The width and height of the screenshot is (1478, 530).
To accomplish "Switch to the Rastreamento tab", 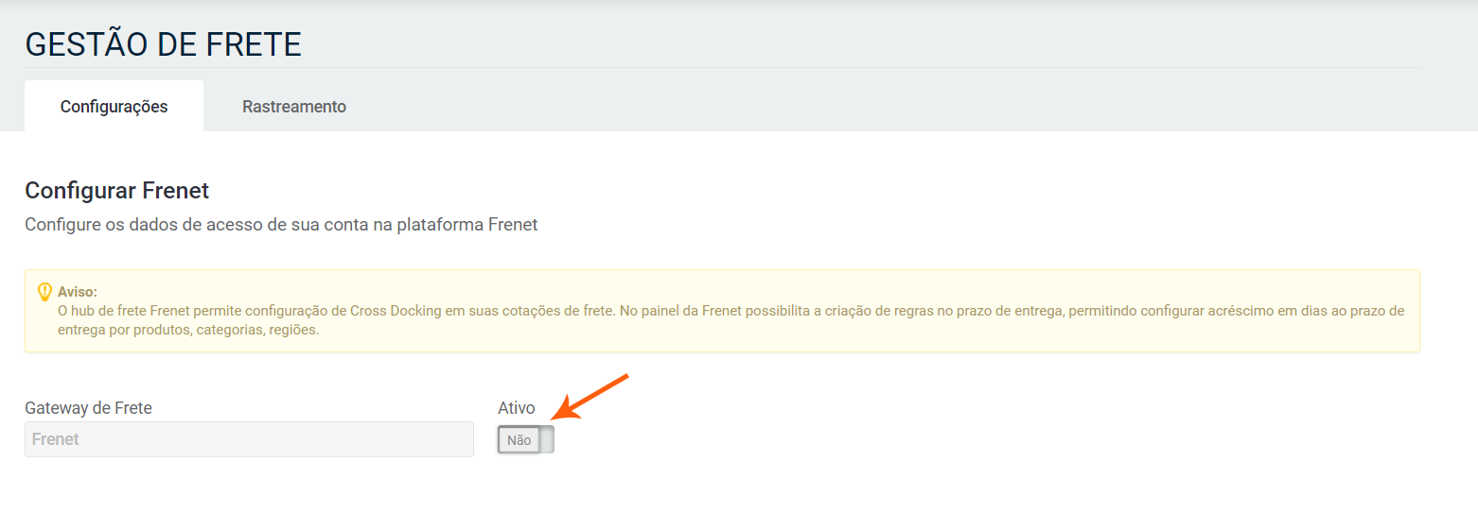I will (294, 107).
